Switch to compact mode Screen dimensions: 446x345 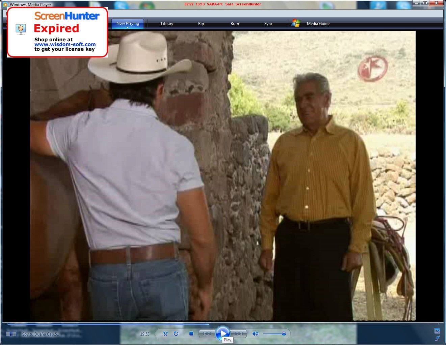pos(437,338)
